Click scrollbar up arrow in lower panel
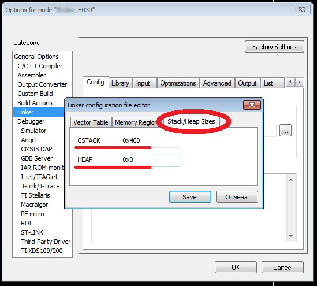317x286 pixels. pos(291,180)
